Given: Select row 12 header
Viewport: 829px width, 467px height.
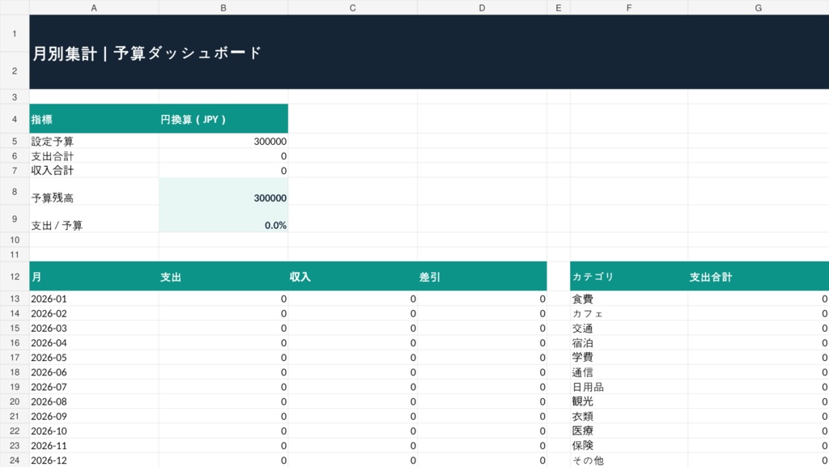Looking at the screenshot, I should 15,276.
